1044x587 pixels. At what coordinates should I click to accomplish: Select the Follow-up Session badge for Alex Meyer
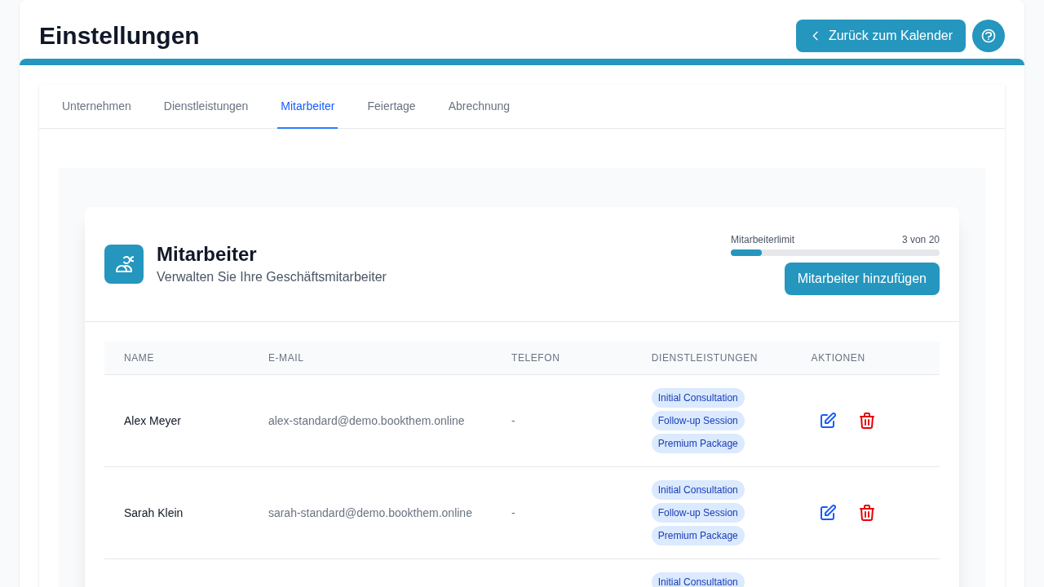click(x=698, y=420)
